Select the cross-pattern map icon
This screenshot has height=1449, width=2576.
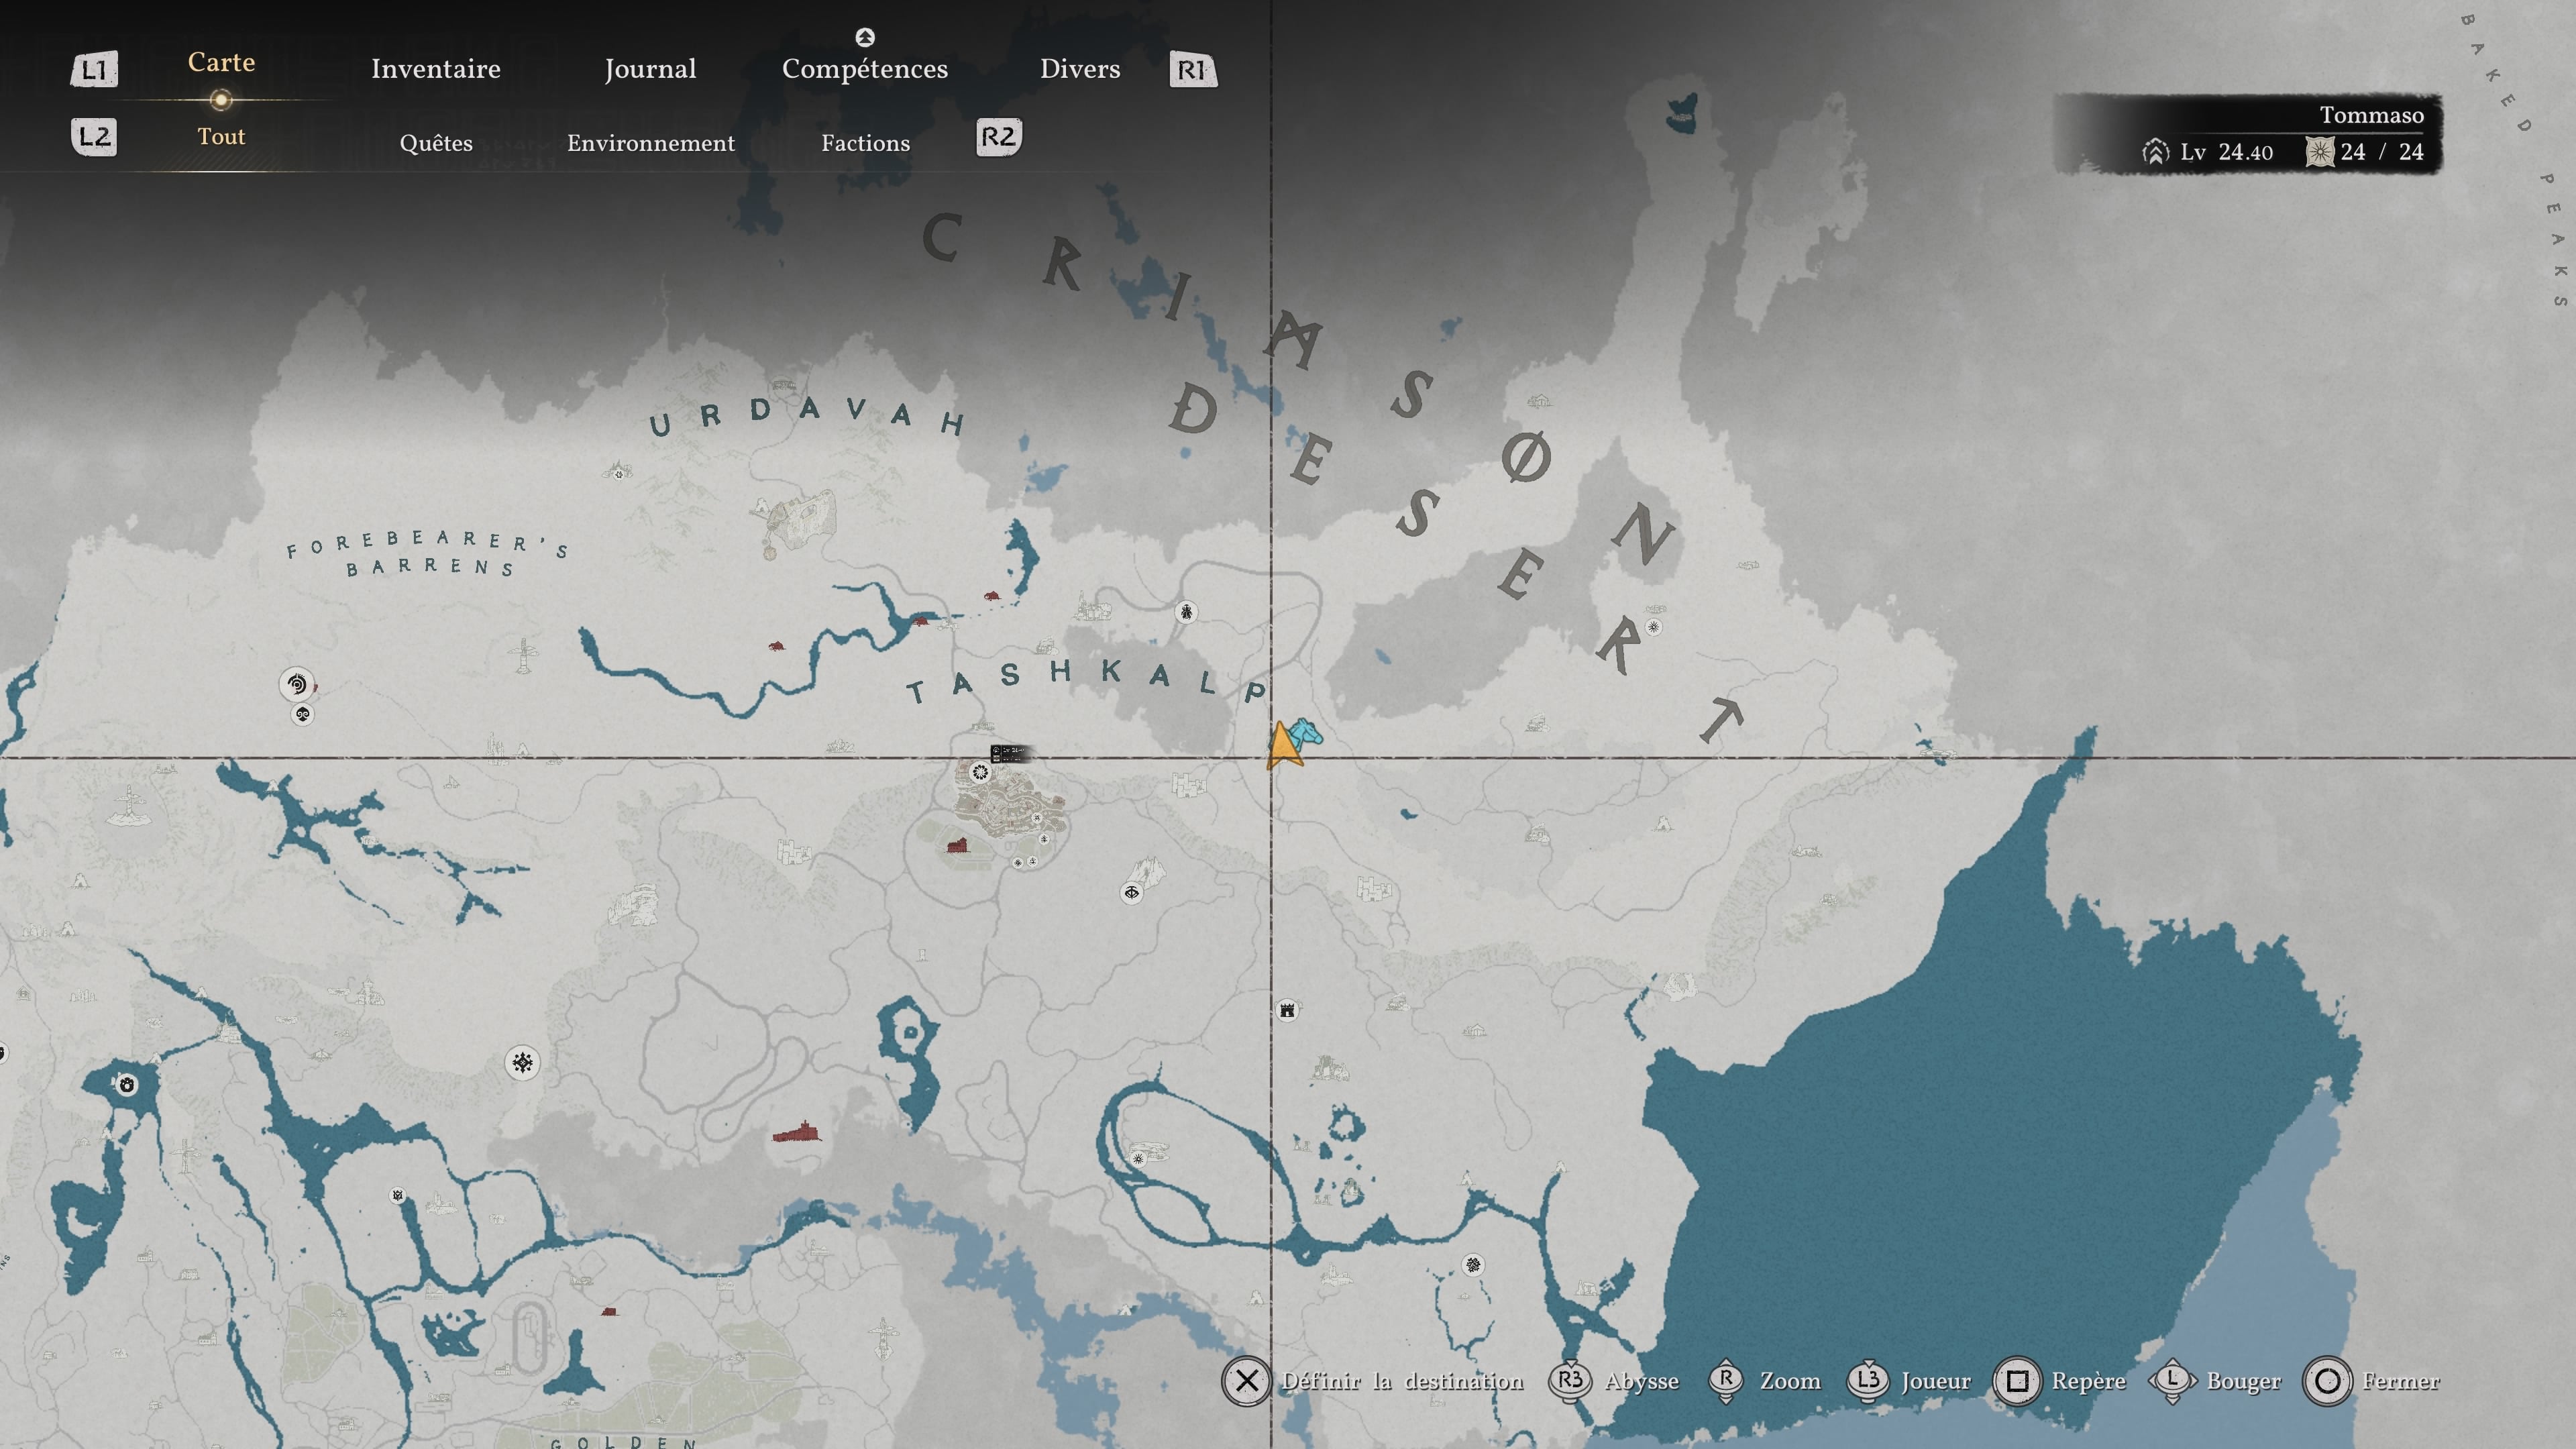click(522, 1062)
